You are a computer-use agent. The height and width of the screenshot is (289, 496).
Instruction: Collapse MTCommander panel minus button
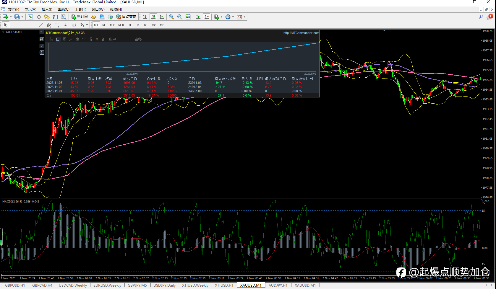point(42,32)
